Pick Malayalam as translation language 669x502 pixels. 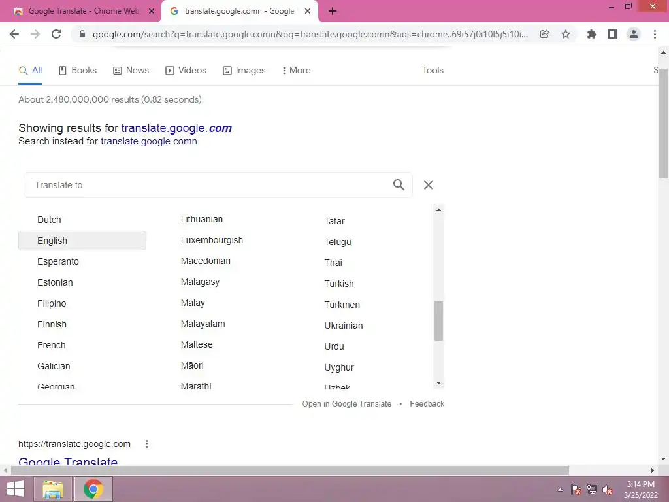point(203,324)
